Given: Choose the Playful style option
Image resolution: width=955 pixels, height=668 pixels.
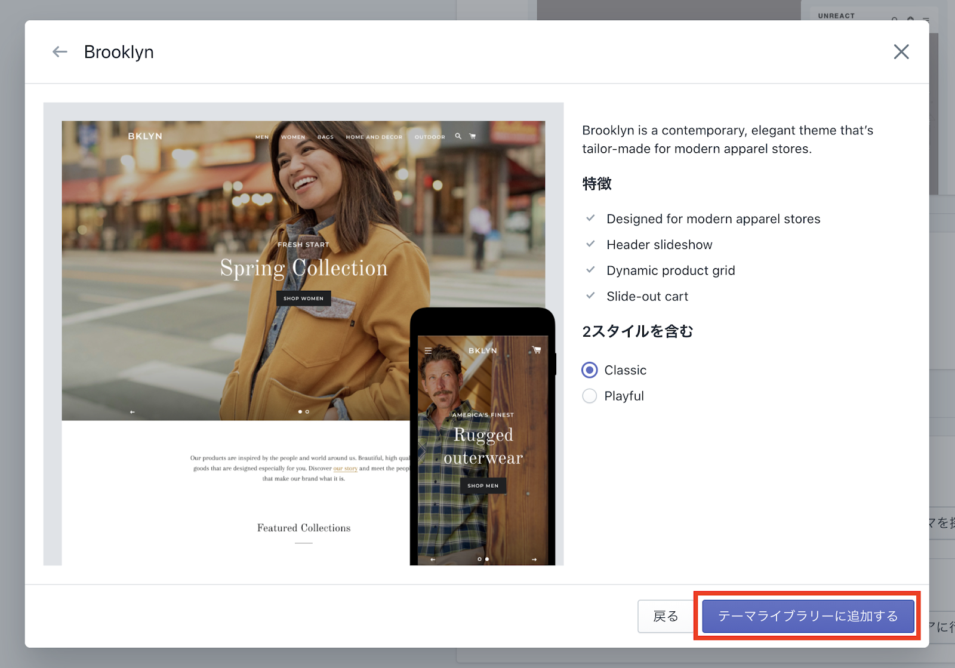Looking at the screenshot, I should (x=590, y=396).
